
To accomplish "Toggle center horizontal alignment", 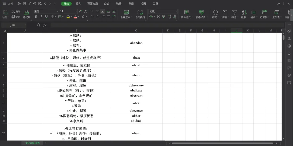I will pyautogui.click(x=97, y=17).
